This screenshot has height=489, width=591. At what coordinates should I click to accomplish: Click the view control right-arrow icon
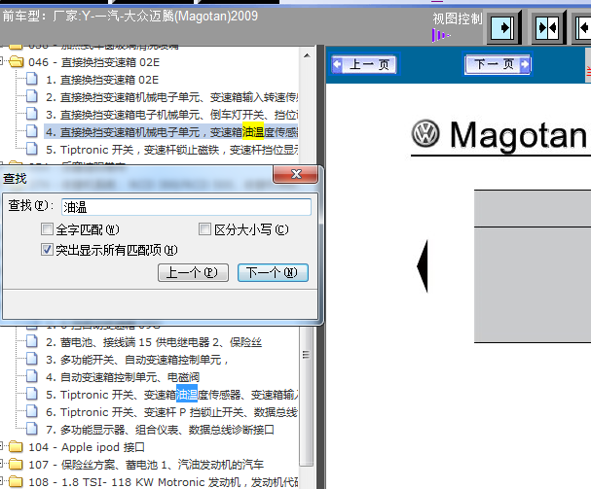pyautogui.click(x=503, y=28)
